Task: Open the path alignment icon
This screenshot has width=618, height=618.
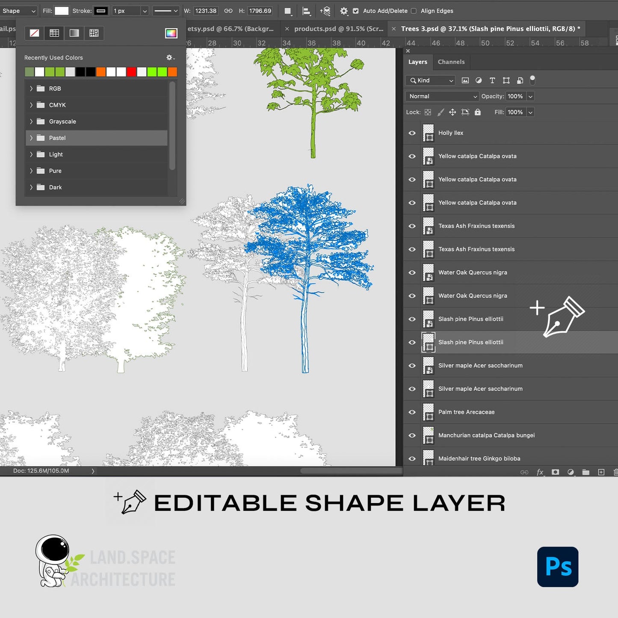Action: (306, 11)
